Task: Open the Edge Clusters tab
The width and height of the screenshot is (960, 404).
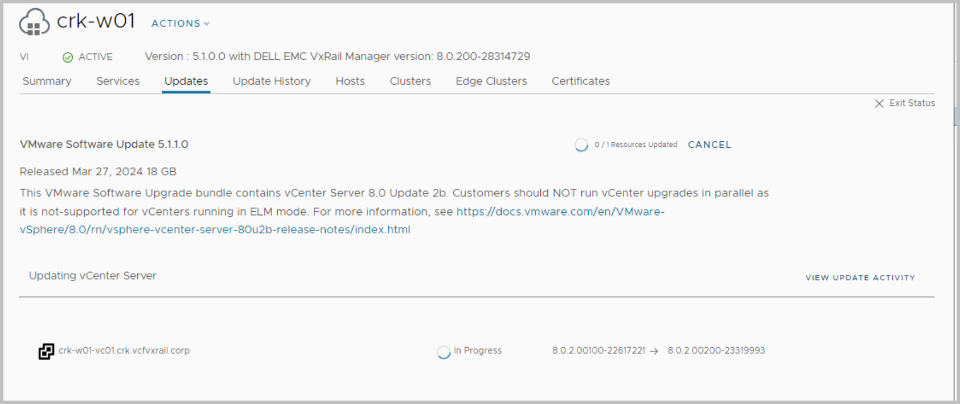Action: 491,81
